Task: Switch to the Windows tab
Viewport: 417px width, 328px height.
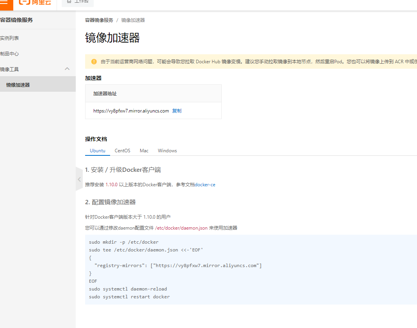Action: pyautogui.click(x=167, y=151)
